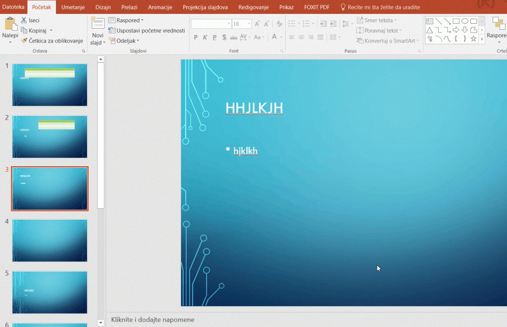The image size is (507, 327).
Task: Click the font color A button
Action: [x=274, y=37]
